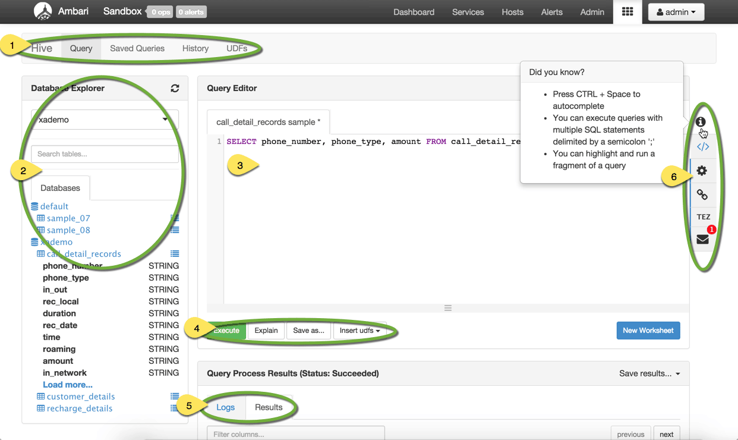Select the in_out column row
This screenshot has width=738, height=440.
pos(111,290)
